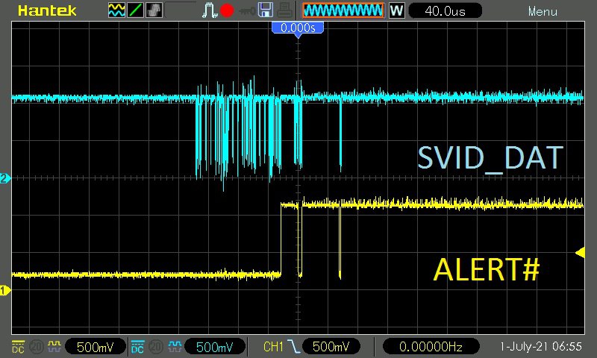Click the trigger level 500mV readout
The image size is (597, 358).
point(331,347)
